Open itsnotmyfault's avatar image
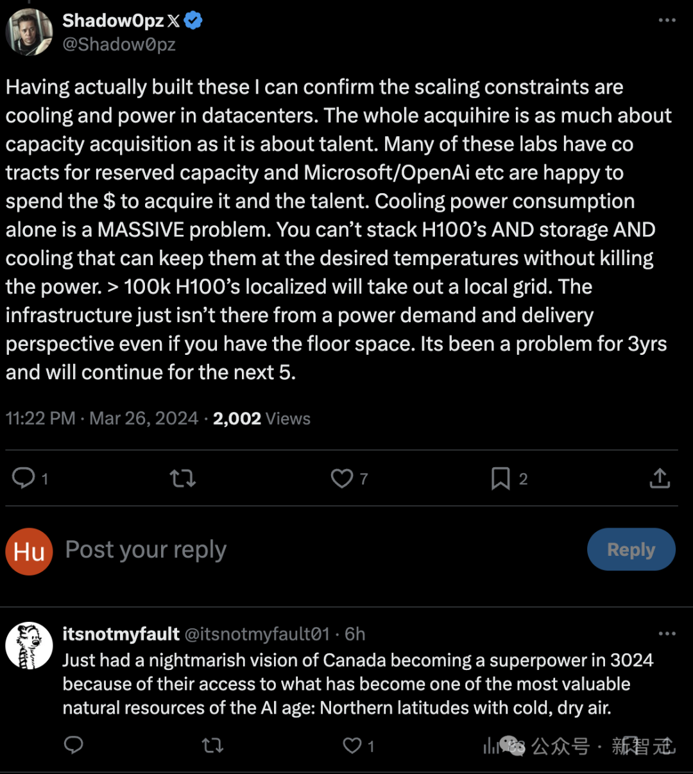Image resolution: width=693 pixels, height=774 pixels. tap(29, 646)
